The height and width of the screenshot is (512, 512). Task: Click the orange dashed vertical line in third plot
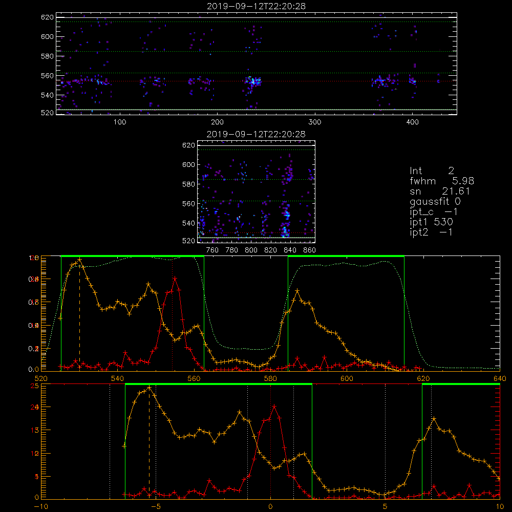pyautogui.click(x=79, y=315)
